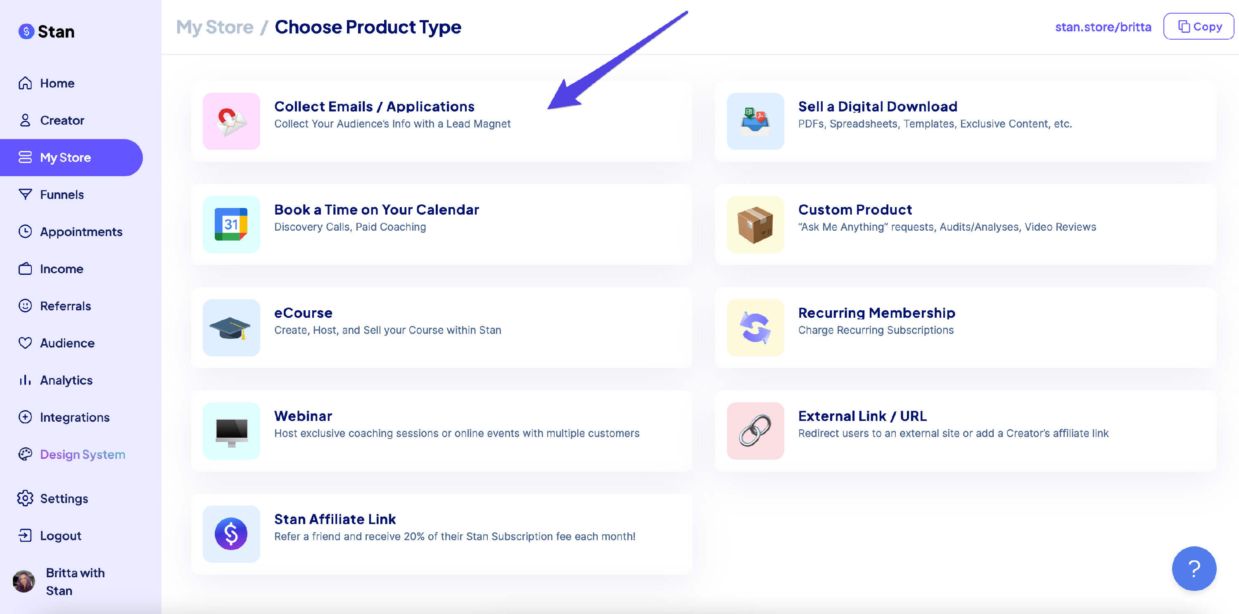
Task: Open the Income briefcase icon
Action: point(25,269)
